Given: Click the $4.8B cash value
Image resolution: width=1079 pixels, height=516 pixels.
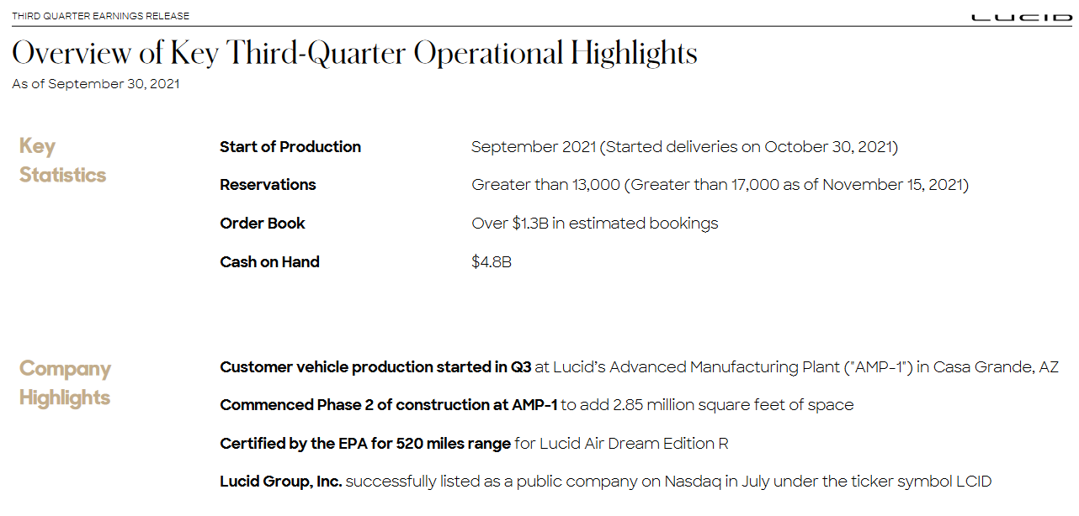Looking at the screenshot, I should (x=492, y=262).
